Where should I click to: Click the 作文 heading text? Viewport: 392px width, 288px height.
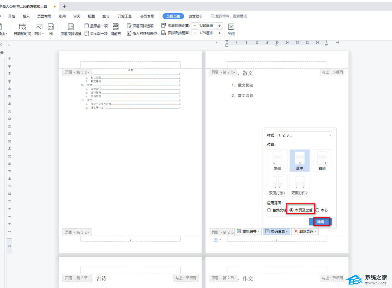(248, 278)
